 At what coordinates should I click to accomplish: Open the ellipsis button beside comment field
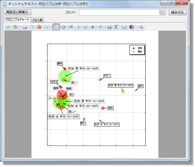pyautogui.click(x=162, y=12)
